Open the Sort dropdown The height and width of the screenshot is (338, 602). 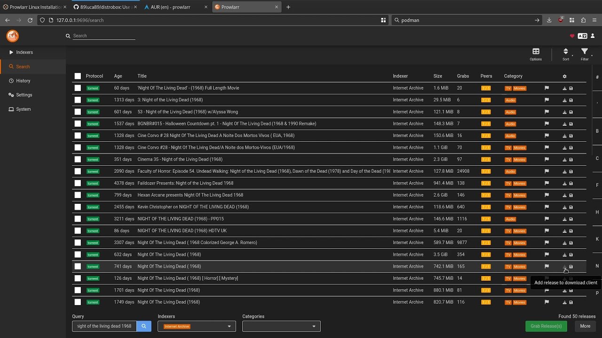(566, 54)
